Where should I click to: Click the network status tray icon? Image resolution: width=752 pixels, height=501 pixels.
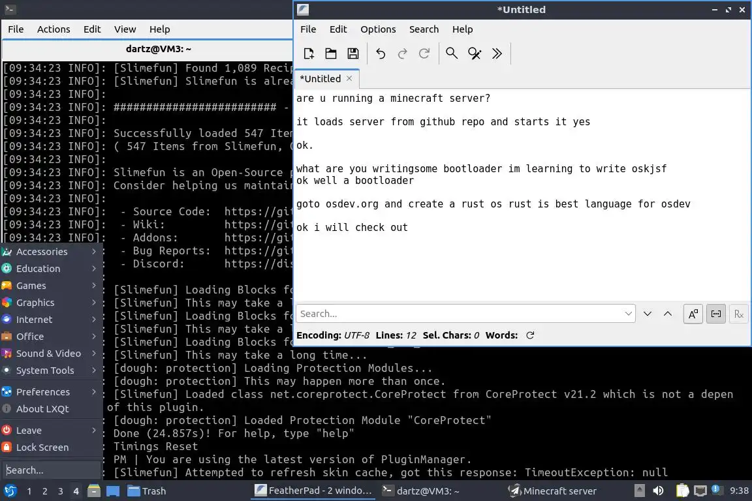[700, 491]
